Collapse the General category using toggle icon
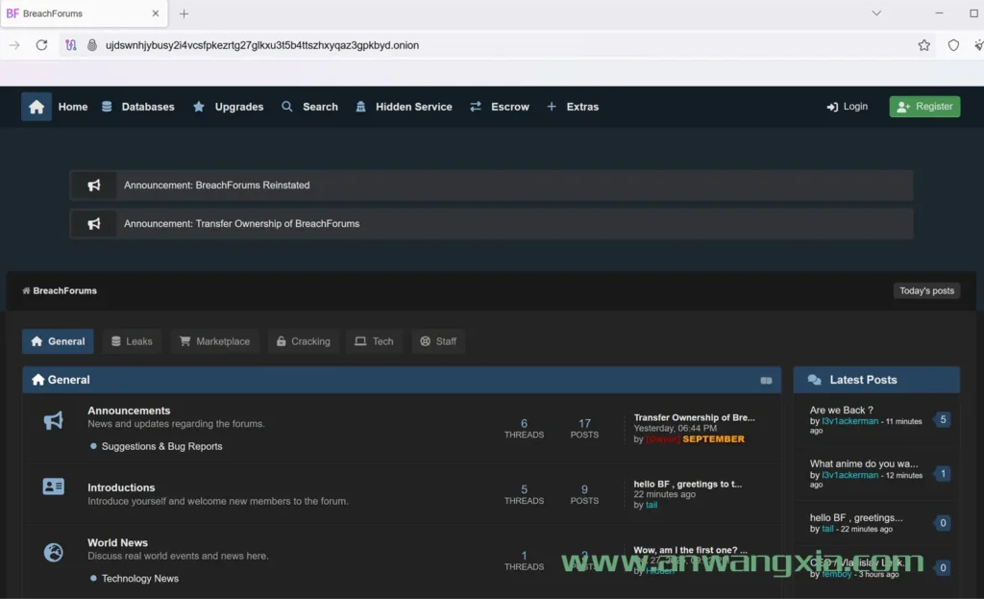The height and width of the screenshot is (599, 984). tap(766, 381)
